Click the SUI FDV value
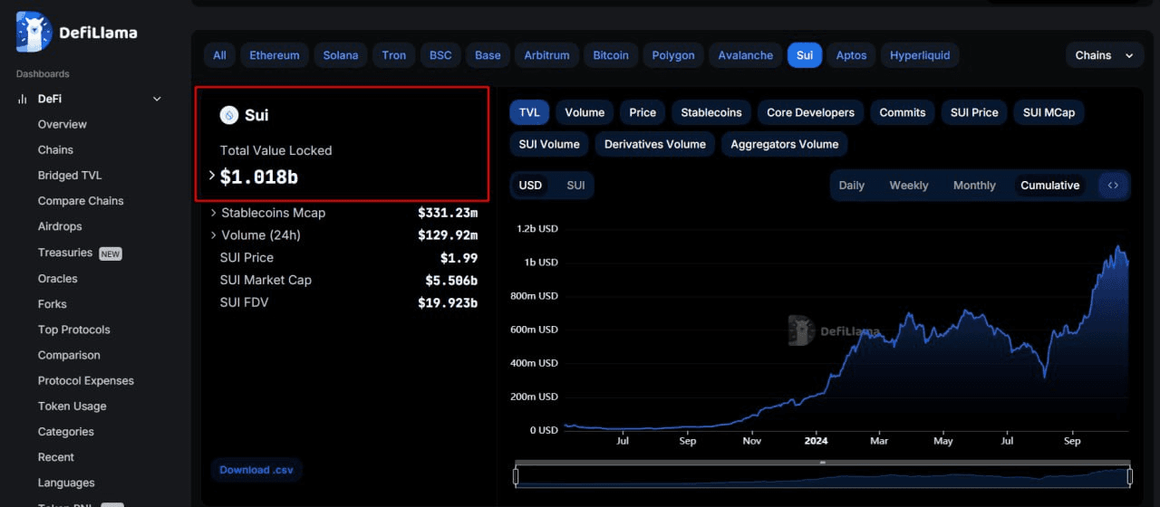Image resolution: width=1160 pixels, height=507 pixels. click(448, 302)
